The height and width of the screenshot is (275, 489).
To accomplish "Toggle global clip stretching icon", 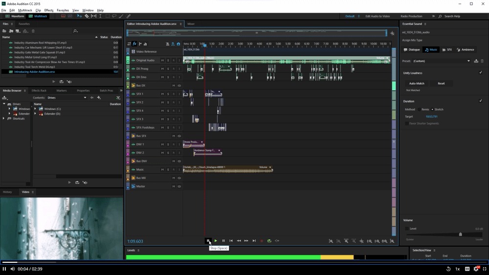I will tap(173, 44).
